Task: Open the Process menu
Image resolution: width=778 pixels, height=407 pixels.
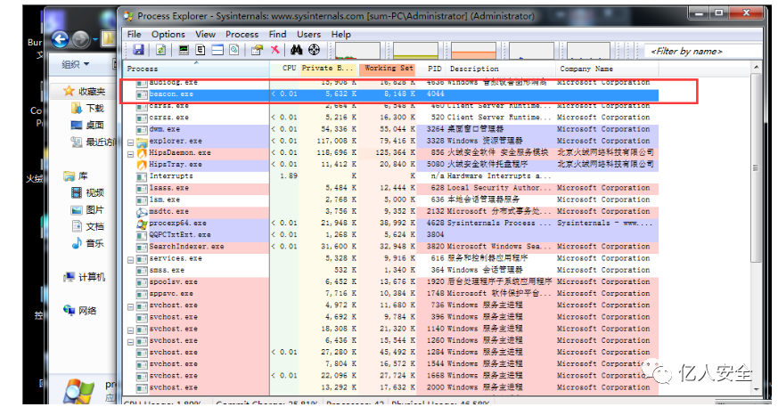Action: (x=242, y=34)
